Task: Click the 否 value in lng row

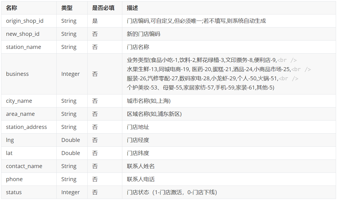Action: (95, 140)
